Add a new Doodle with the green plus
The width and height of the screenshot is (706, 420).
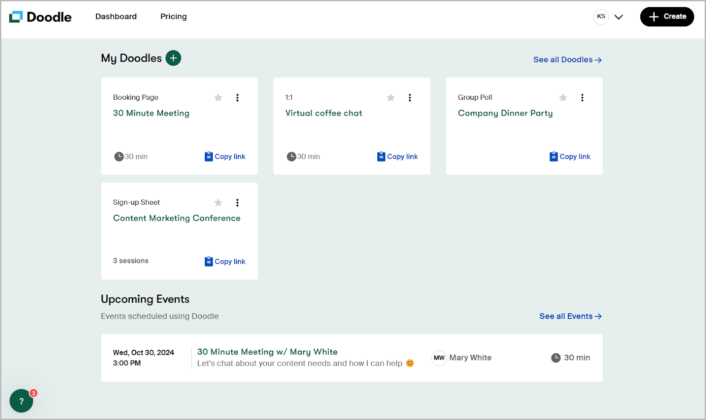pos(173,58)
